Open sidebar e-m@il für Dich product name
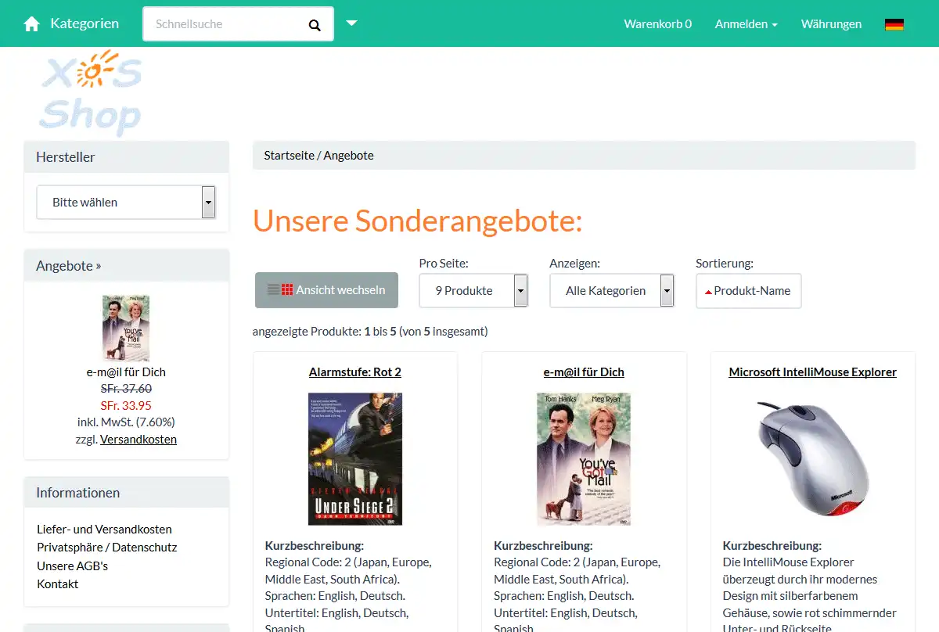 click(126, 372)
